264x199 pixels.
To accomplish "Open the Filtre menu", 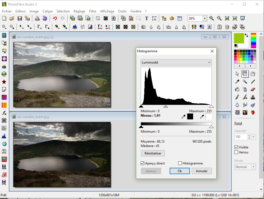I will point(93,11).
